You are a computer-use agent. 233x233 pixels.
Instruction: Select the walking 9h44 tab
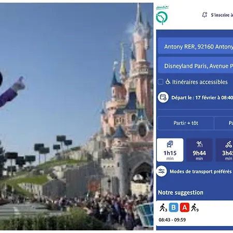point(199,150)
